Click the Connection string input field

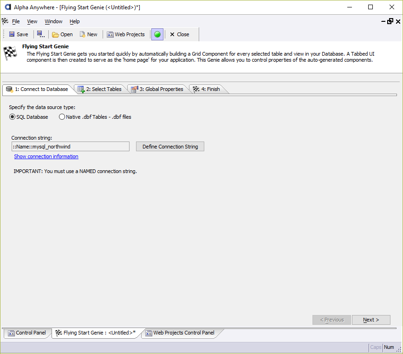[71, 147]
